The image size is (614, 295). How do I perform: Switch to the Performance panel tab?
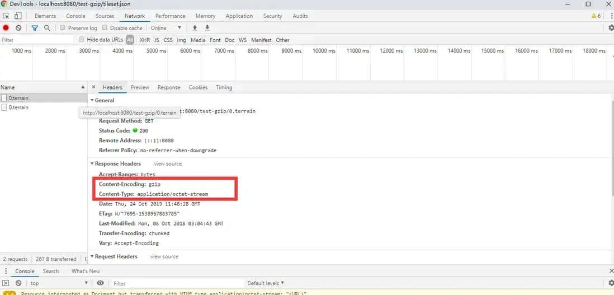point(170,16)
